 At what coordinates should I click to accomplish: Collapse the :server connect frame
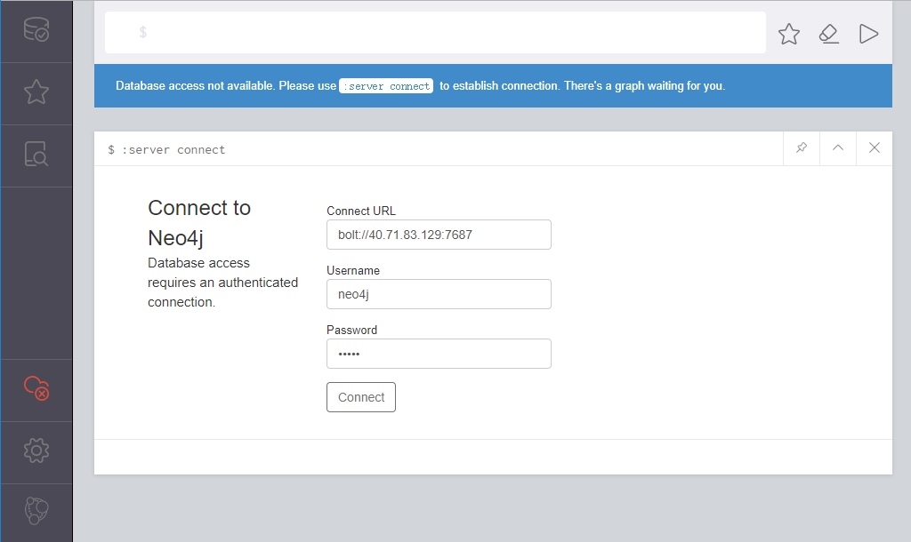tap(837, 148)
